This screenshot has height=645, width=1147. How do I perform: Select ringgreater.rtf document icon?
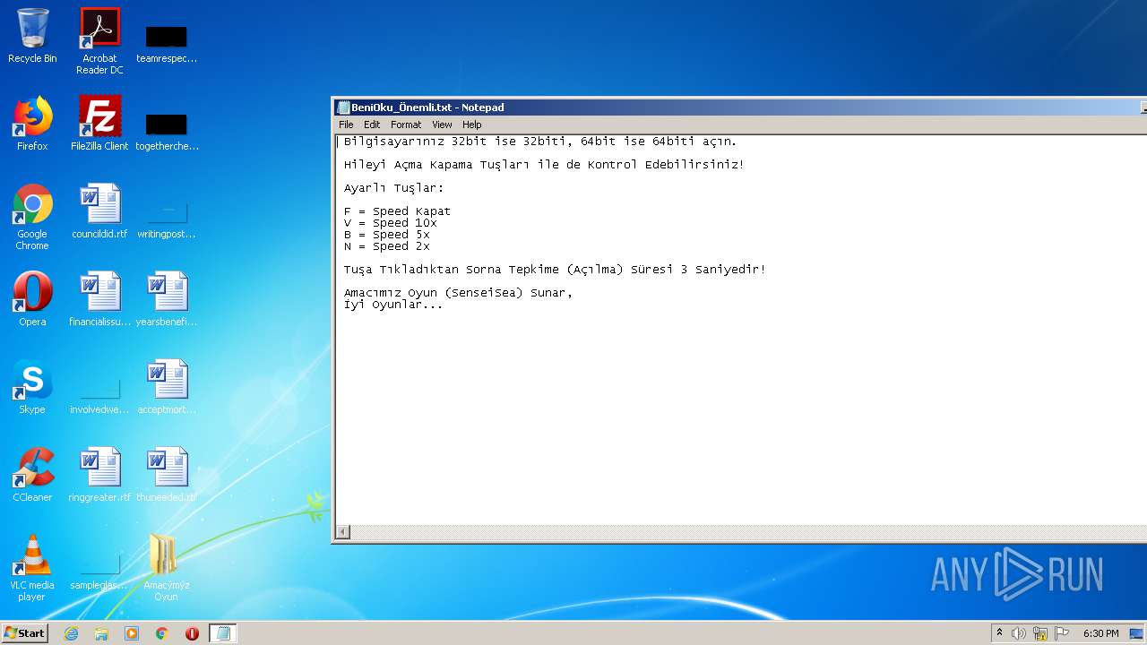point(99,475)
